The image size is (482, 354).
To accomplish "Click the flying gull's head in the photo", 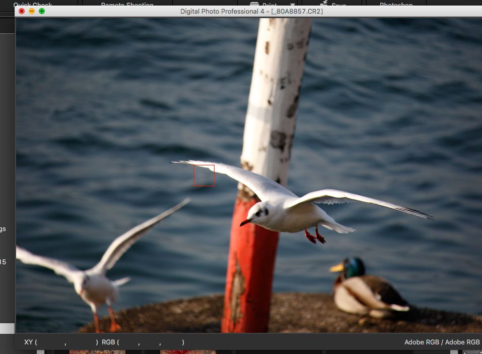I will coord(257,212).
